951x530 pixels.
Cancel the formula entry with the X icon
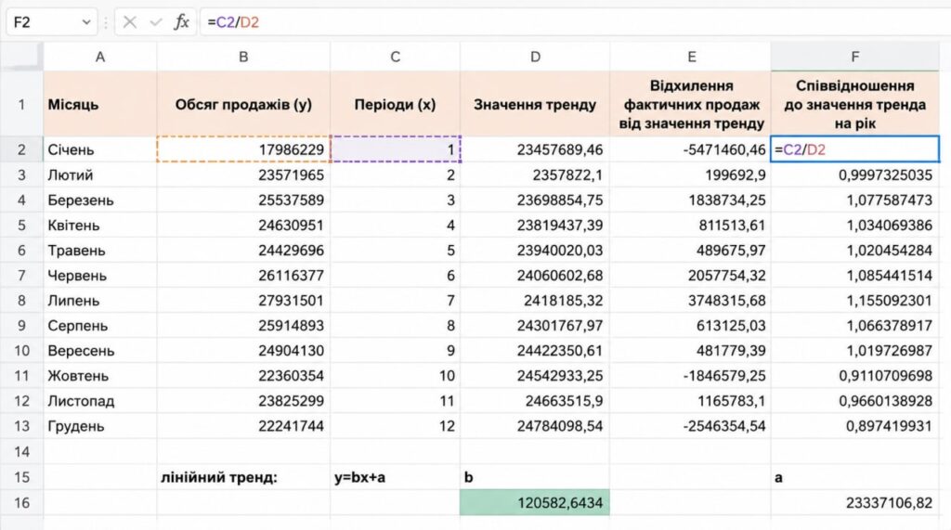click(x=129, y=22)
